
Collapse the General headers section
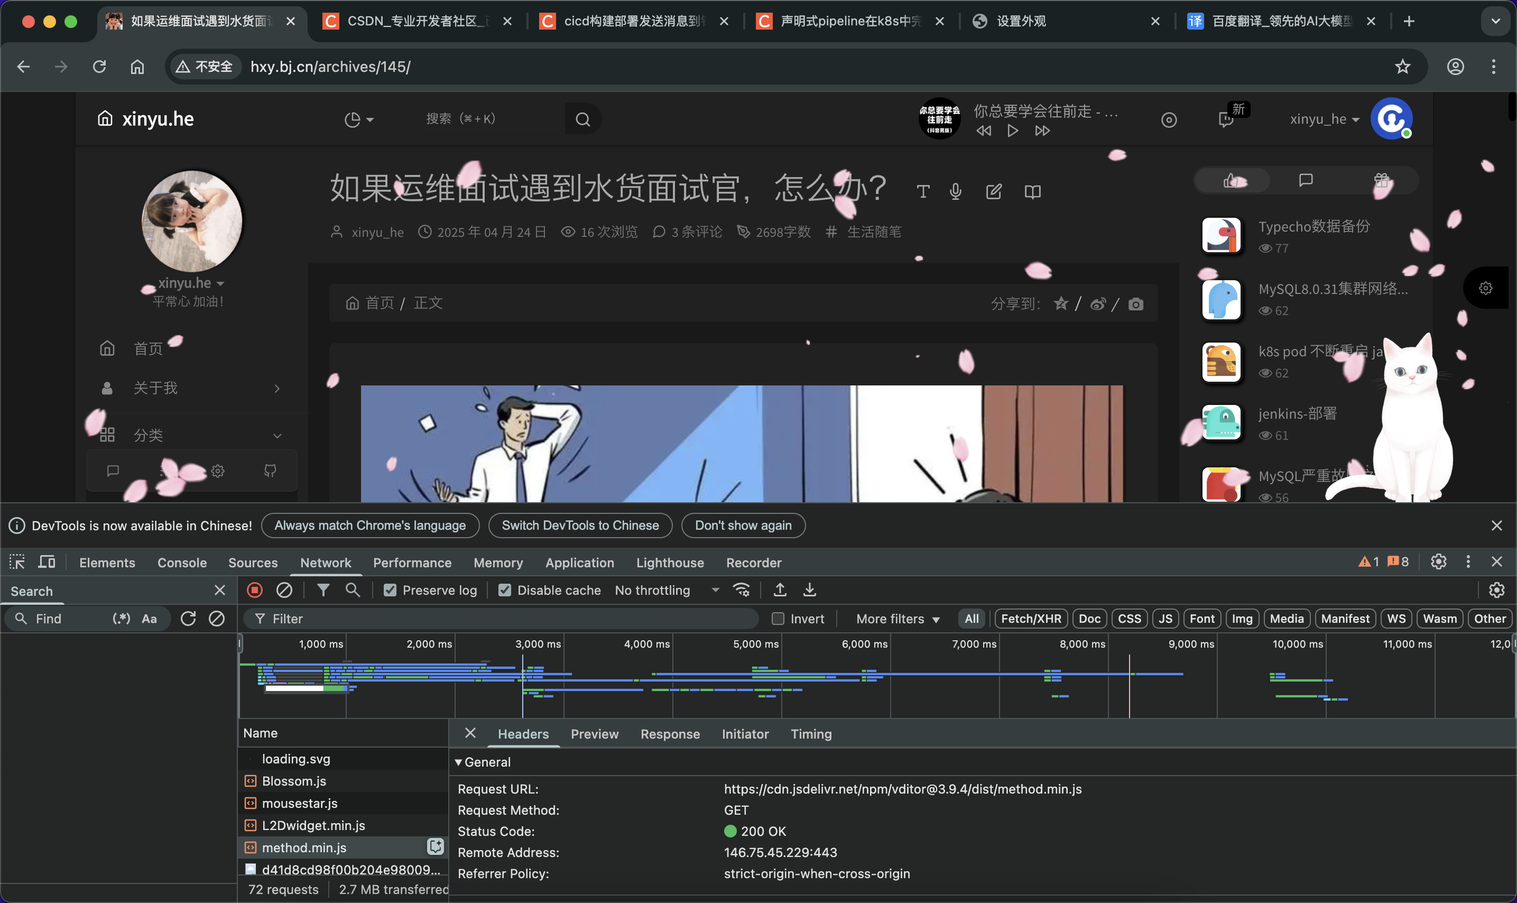(x=459, y=762)
